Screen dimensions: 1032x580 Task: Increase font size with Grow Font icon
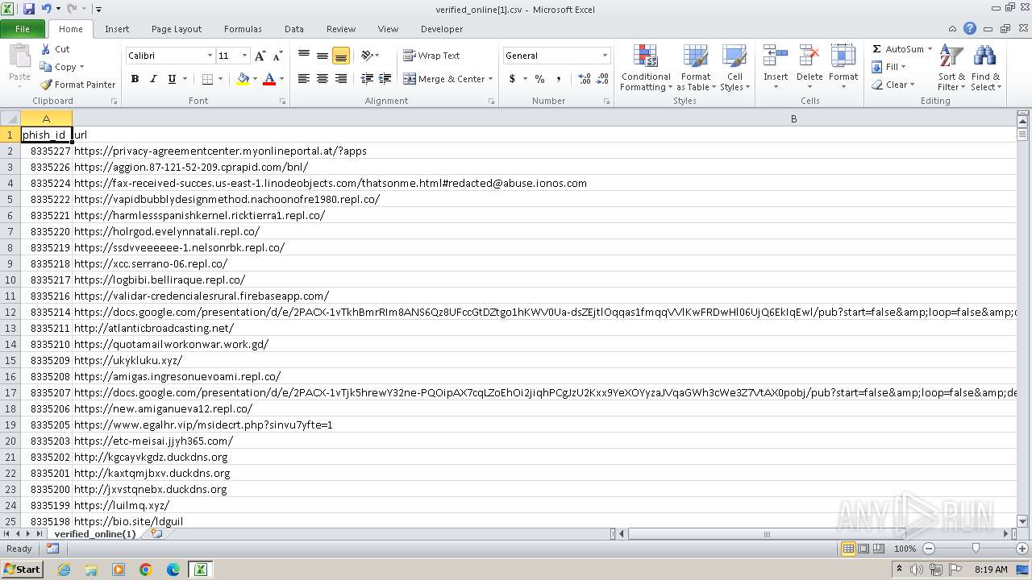260,56
